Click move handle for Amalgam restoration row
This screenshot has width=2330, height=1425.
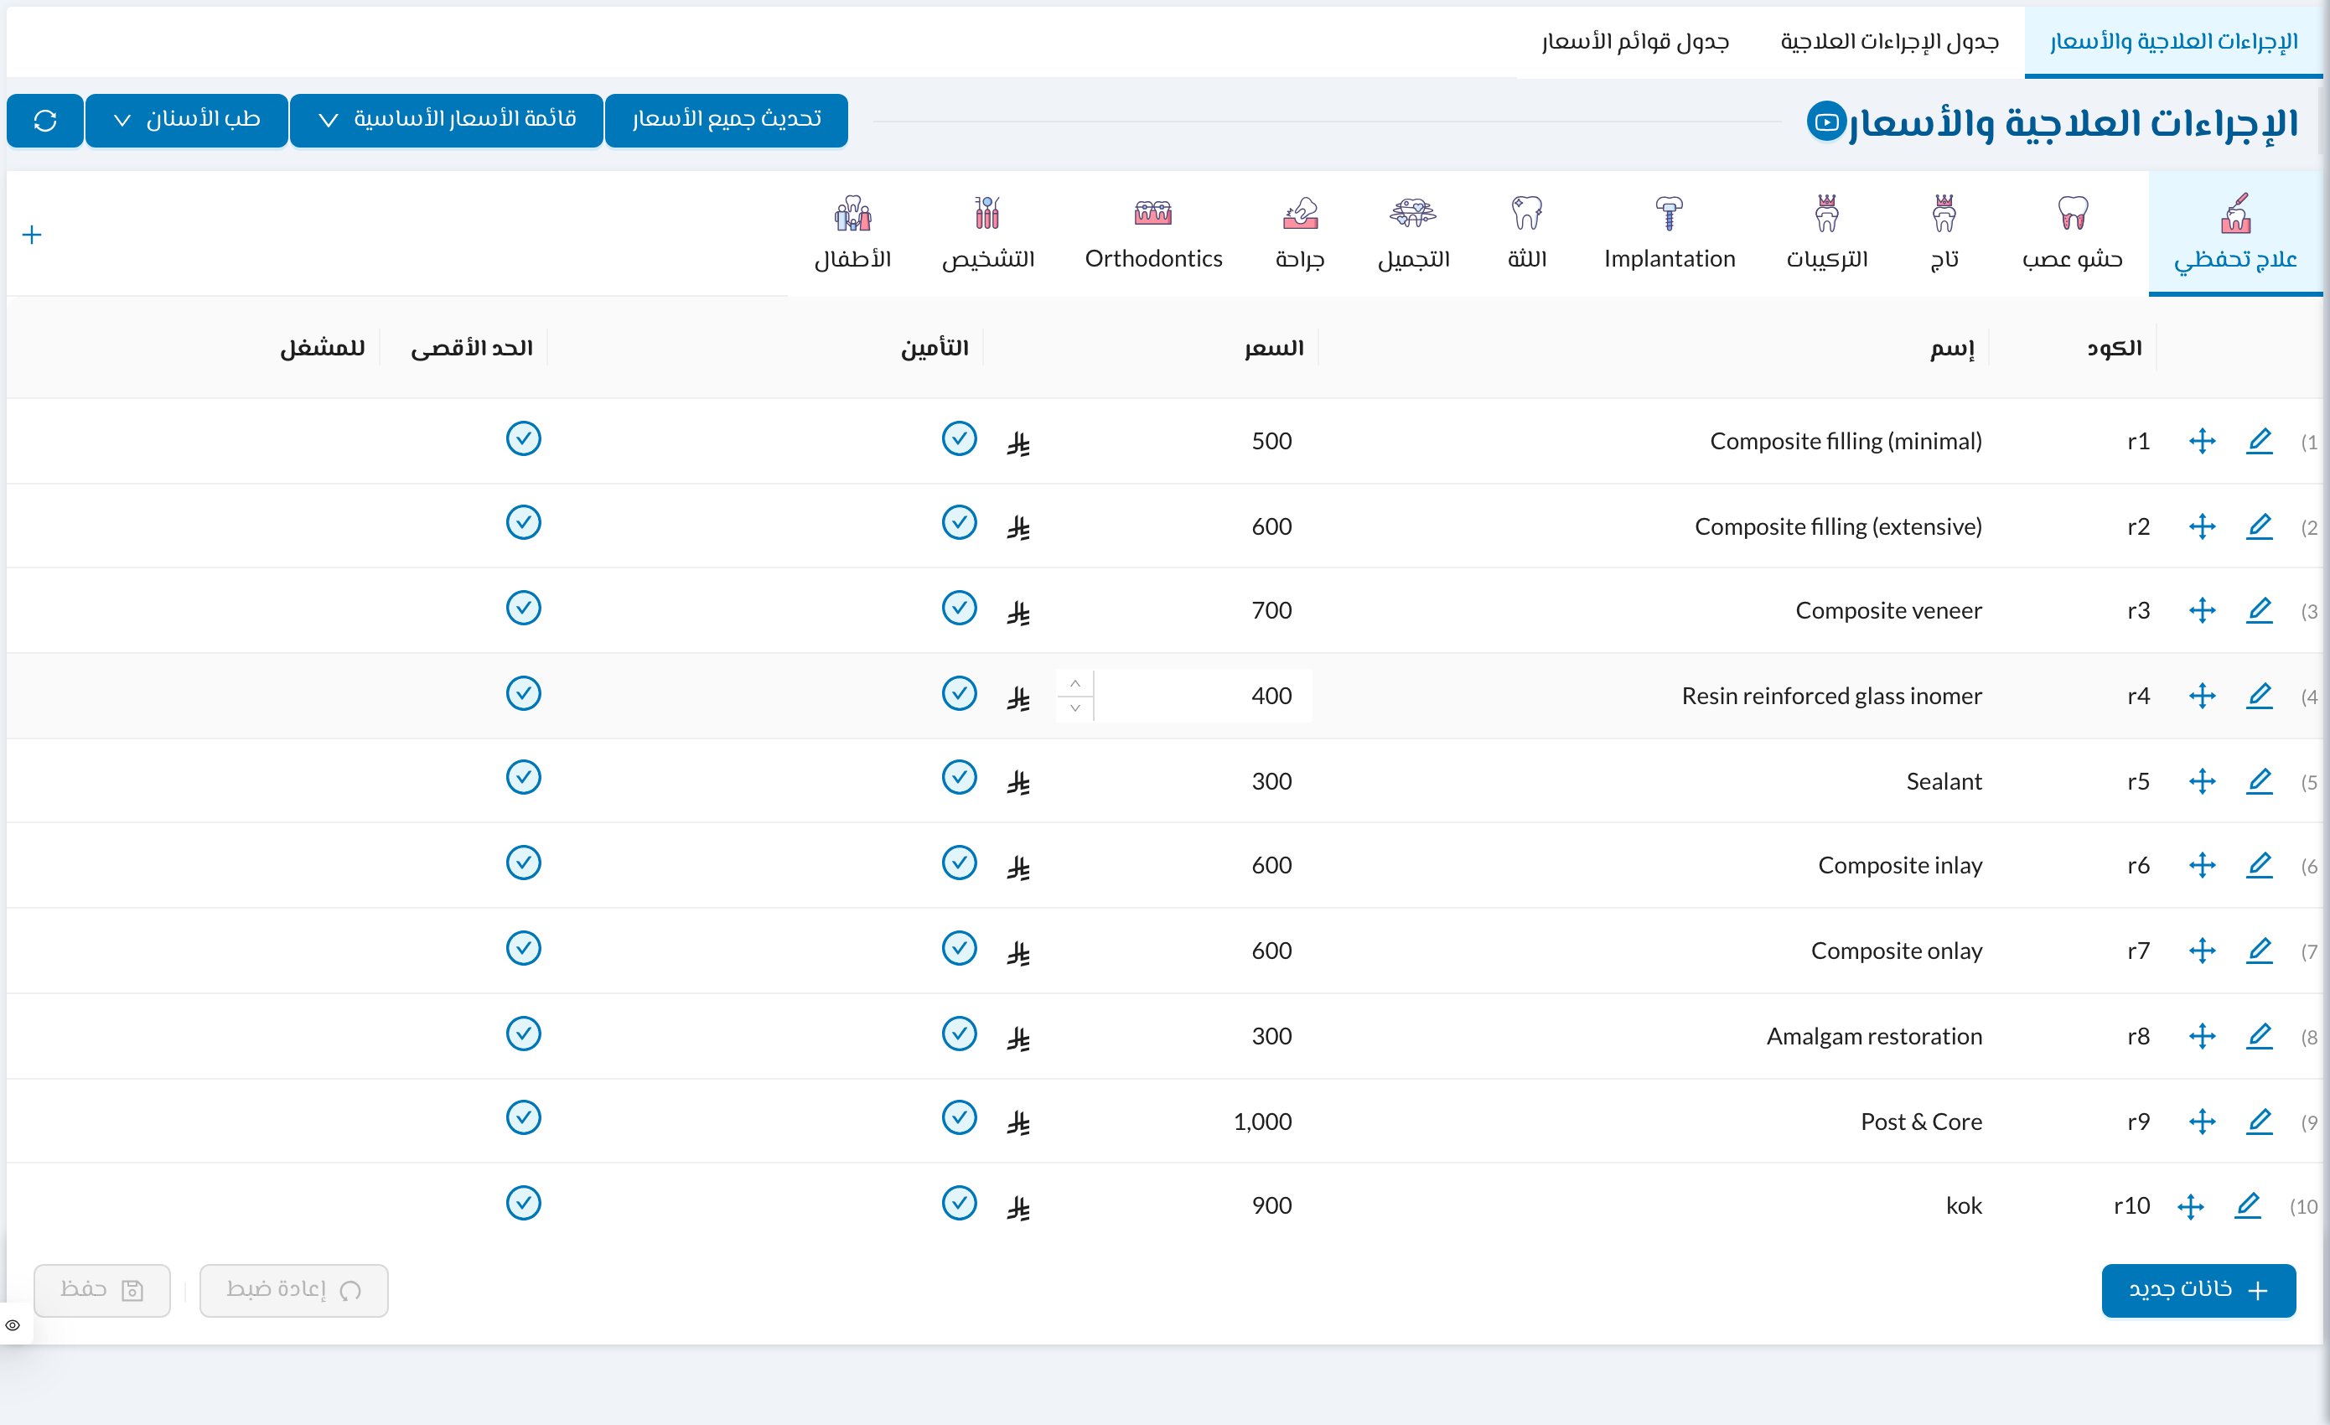2203,1036
